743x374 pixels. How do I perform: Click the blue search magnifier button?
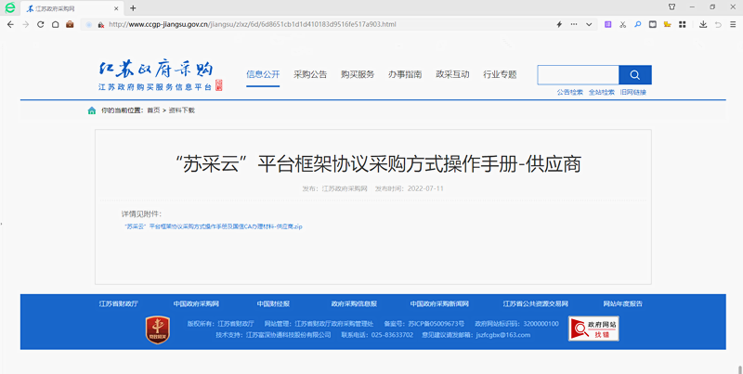tap(635, 75)
